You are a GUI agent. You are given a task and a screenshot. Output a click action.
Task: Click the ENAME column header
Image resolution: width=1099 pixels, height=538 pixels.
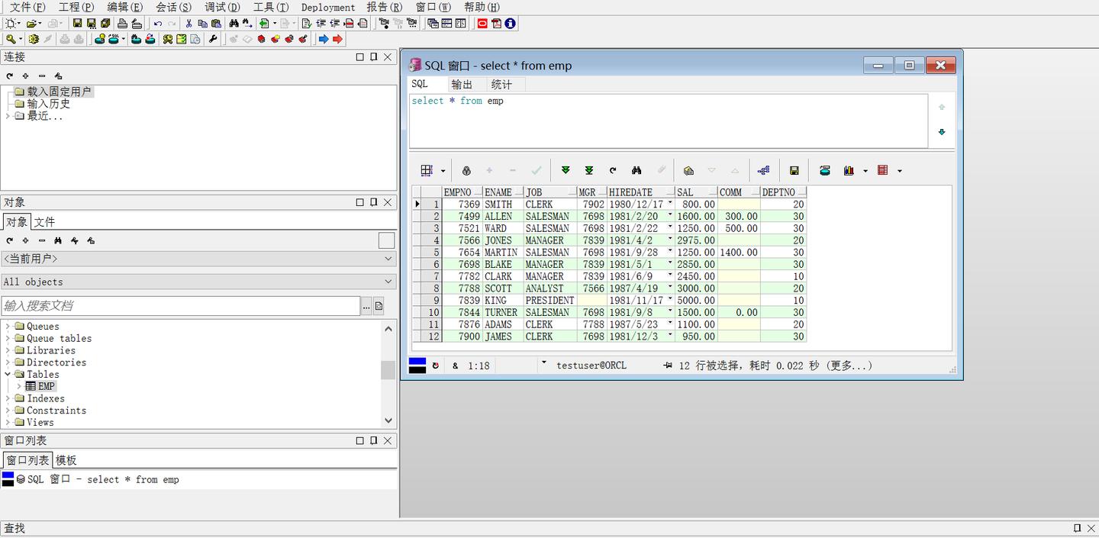(503, 192)
